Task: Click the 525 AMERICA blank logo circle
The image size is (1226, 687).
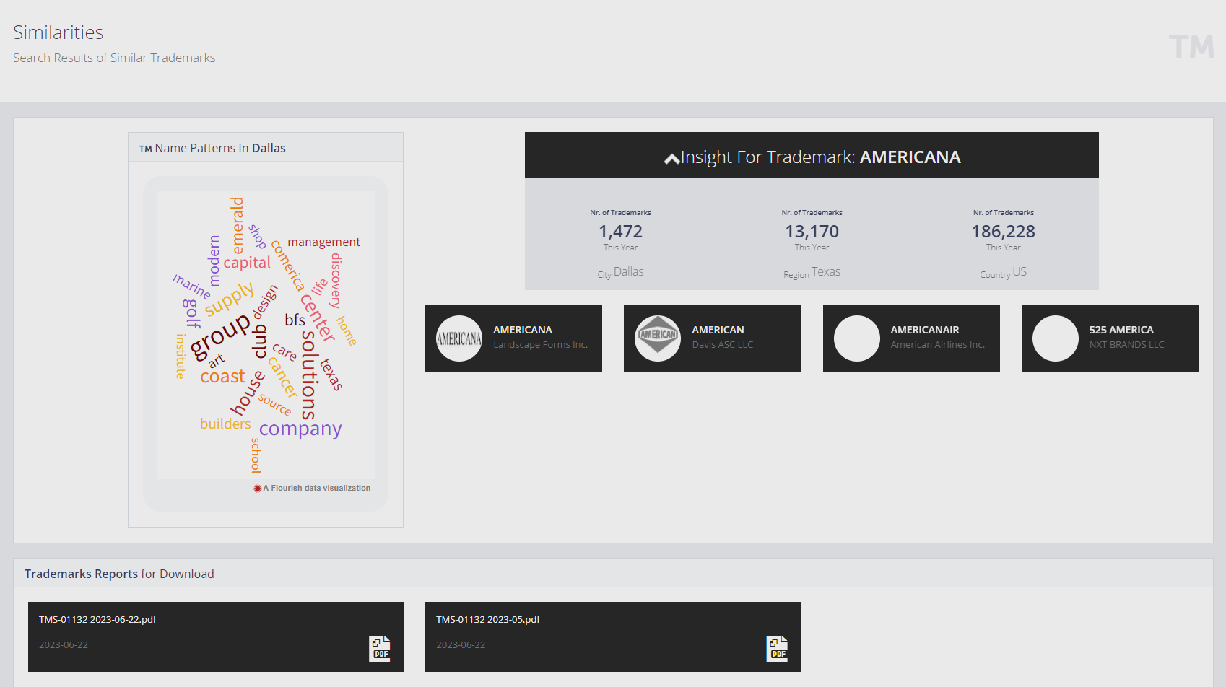Action: pyautogui.click(x=1056, y=338)
